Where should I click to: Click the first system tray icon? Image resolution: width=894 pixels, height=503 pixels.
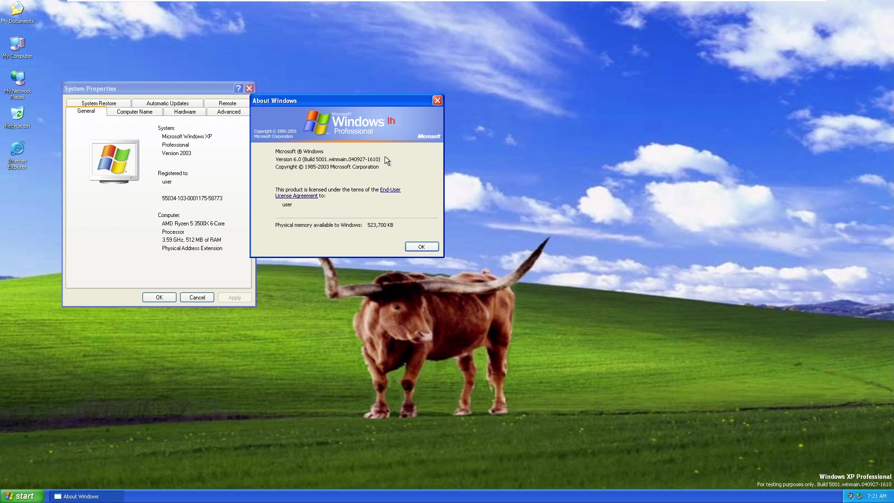coord(850,496)
